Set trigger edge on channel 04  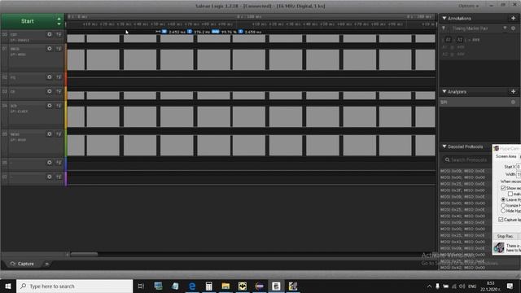[x=59, y=105]
